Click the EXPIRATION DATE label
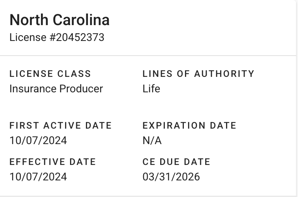Screen dimensions: 298x197 [189, 126]
